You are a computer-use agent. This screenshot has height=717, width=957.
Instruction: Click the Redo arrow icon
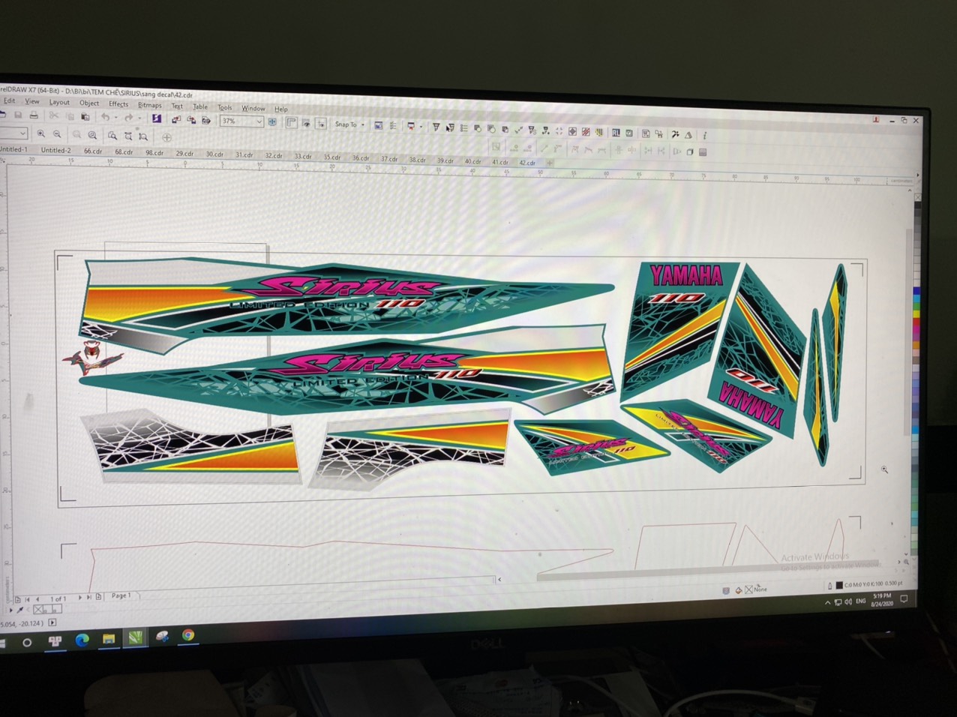[x=128, y=118]
